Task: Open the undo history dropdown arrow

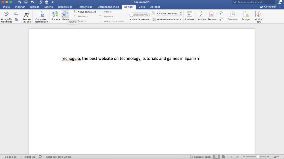Action: click(x=36, y=2)
